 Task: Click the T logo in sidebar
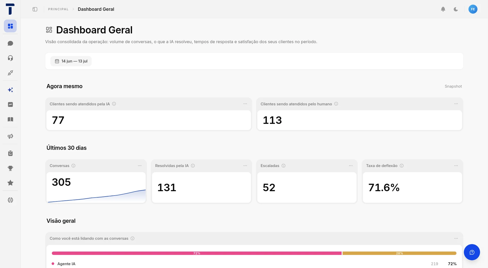(x=10, y=9)
